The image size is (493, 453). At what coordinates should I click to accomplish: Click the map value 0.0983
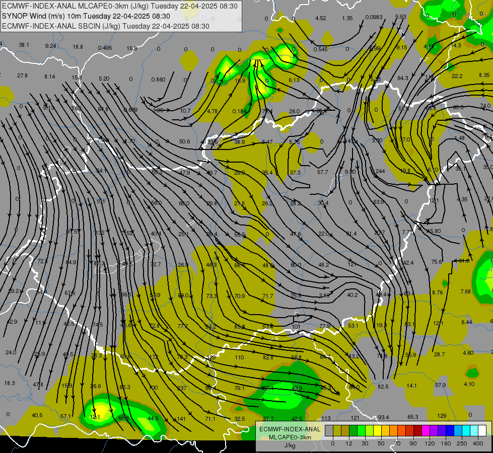click(x=374, y=17)
